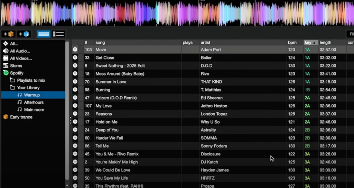Open the All Videos section
This screenshot has width=354, height=188.
[x=21, y=59]
